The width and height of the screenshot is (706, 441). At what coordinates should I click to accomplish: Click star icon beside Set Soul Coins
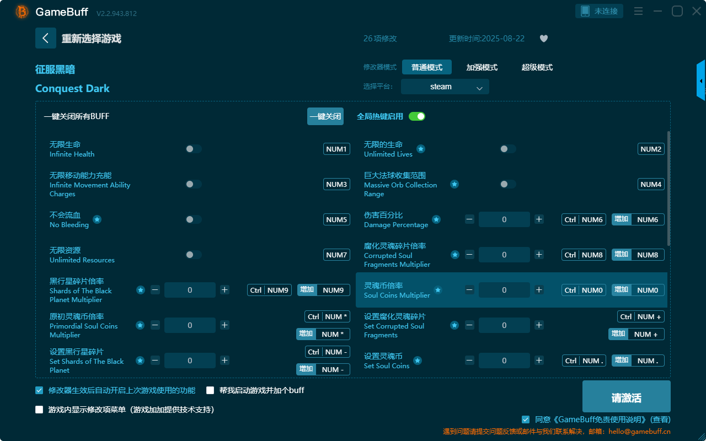point(418,361)
